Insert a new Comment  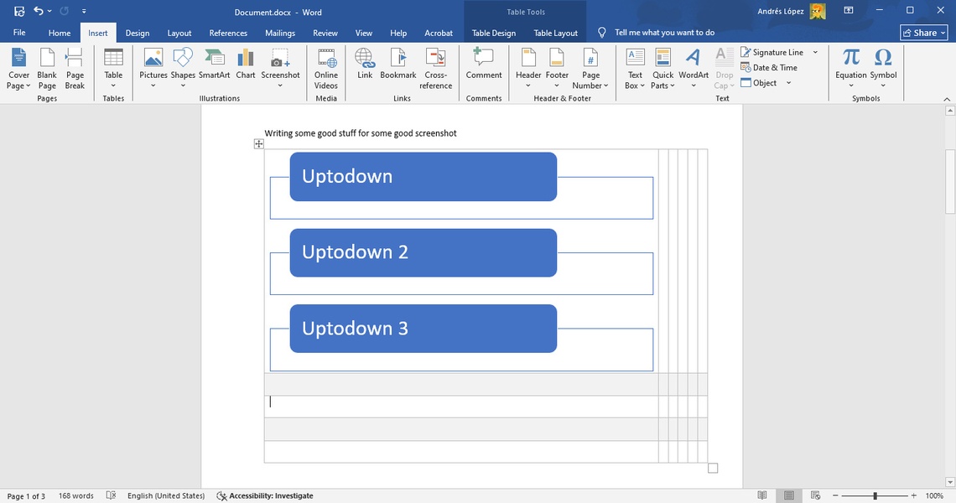[x=484, y=65]
